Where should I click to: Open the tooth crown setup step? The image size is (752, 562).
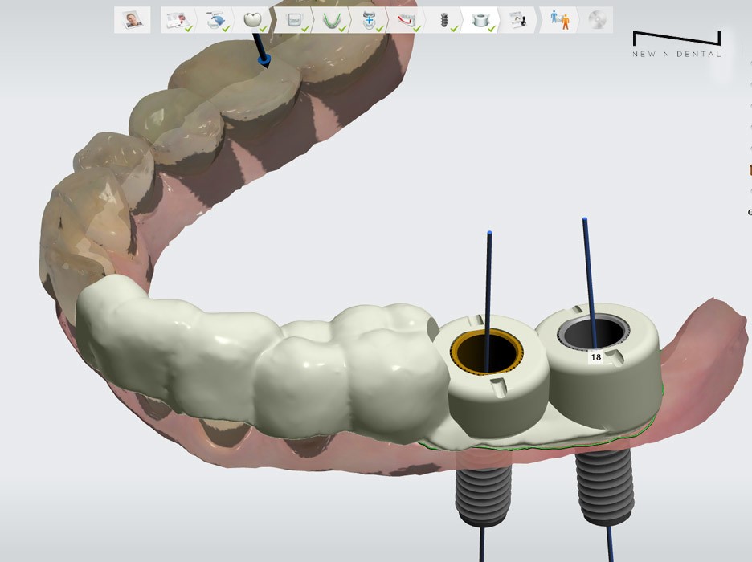[x=253, y=20]
